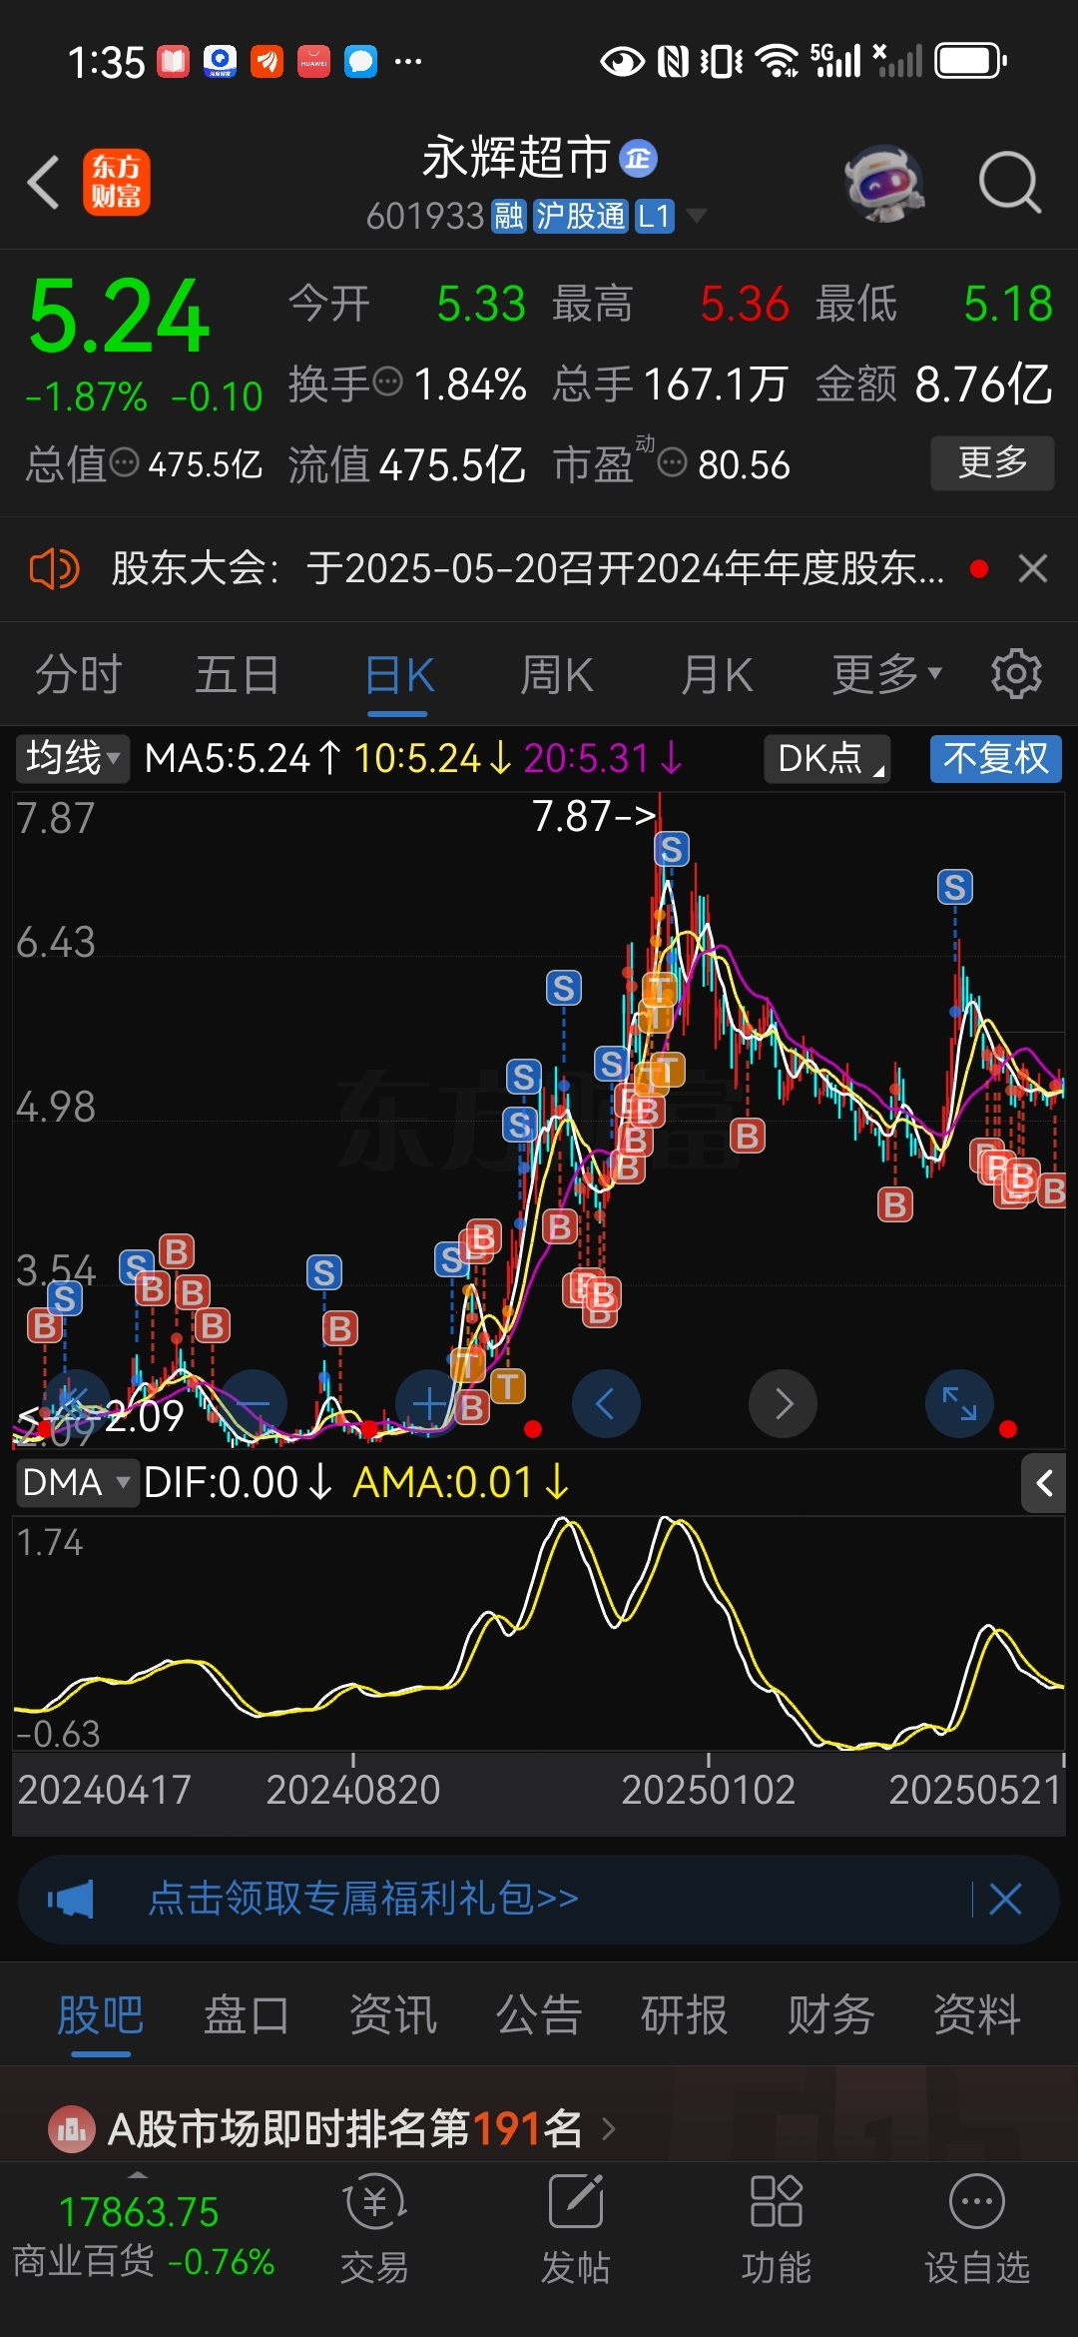1078x2337 pixels.
Task: Tap 设自选 to add to watchlist
Action: pyautogui.click(x=977, y=2229)
